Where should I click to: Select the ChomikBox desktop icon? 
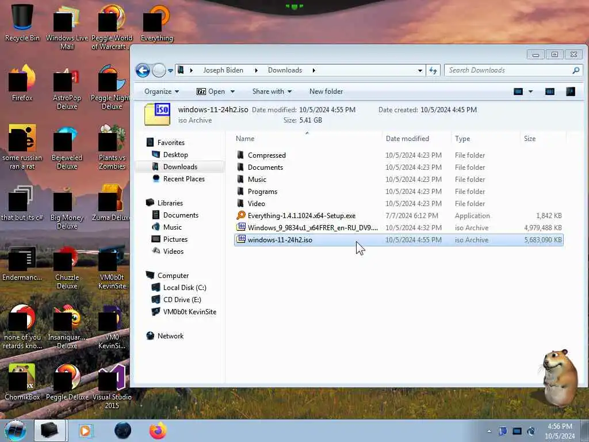pyautogui.click(x=22, y=382)
